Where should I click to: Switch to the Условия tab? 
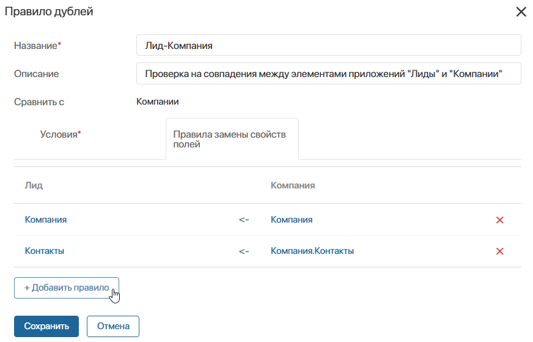[60, 135]
